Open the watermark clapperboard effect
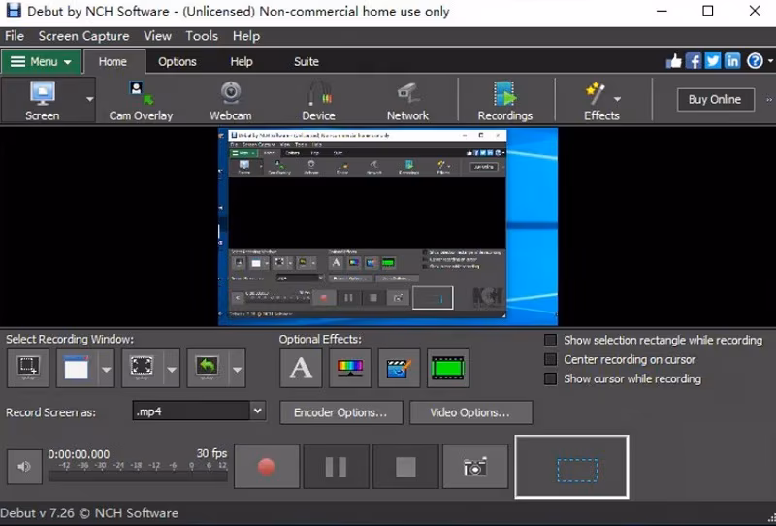 tap(399, 368)
